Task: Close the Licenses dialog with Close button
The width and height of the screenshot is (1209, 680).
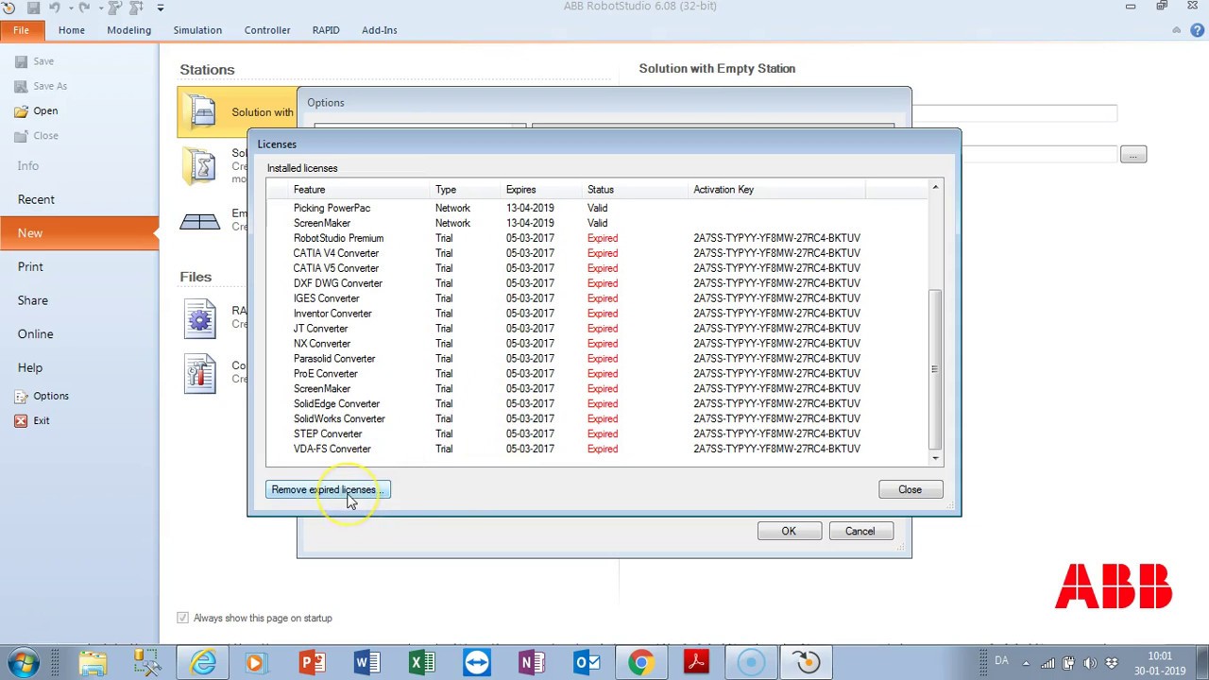Action: (x=910, y=489)
